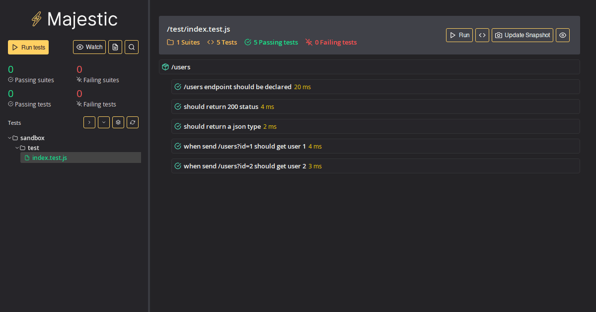Select index.test.js in the file tree

click(x=50, y=157)
